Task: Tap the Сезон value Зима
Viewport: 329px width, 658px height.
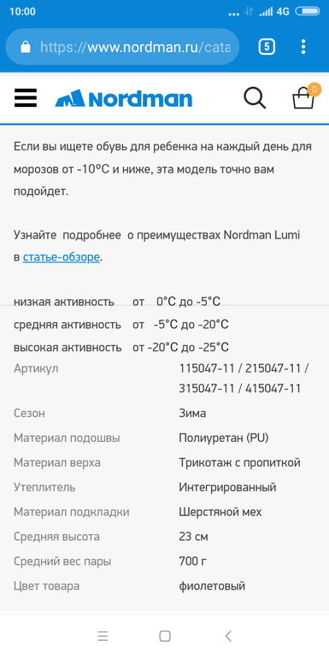Action: (192, 414)
